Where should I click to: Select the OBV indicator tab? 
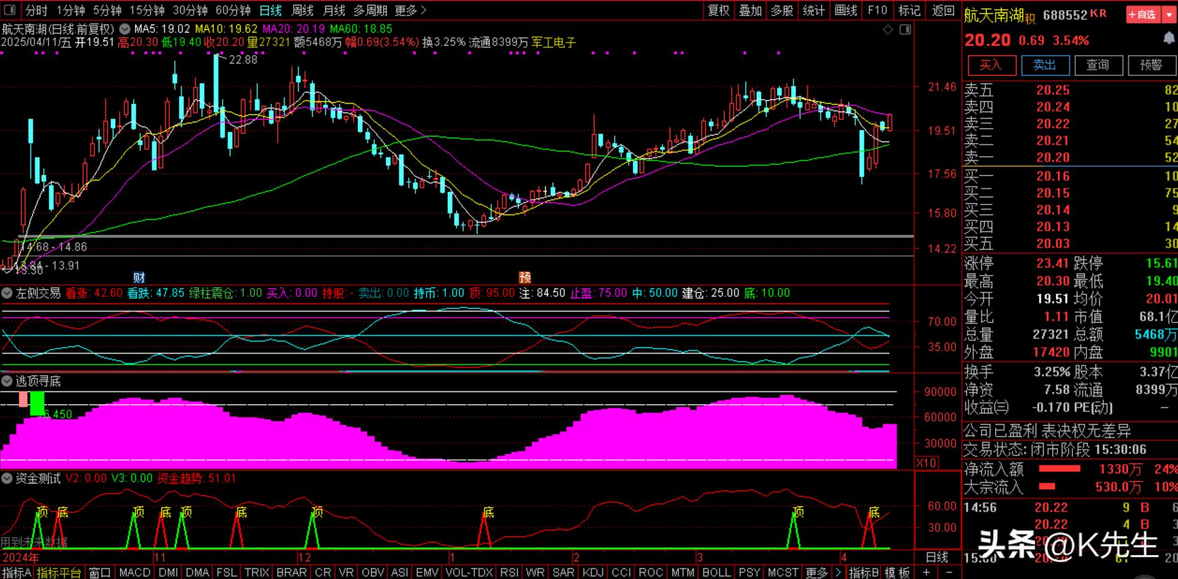pos(372,572)
